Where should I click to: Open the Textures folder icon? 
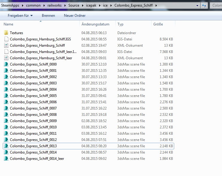pos(6,33)
